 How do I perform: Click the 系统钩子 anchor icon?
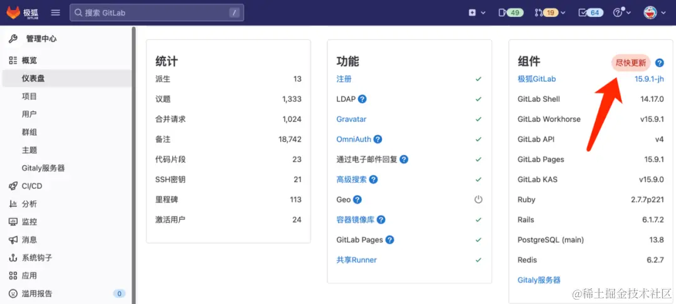click(13, 258)
